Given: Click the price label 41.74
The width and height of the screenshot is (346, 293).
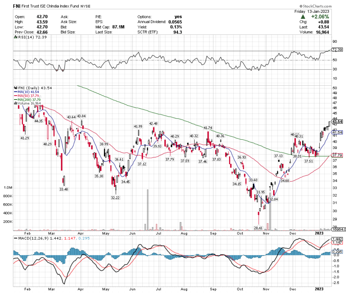Looking at the screenshot, I should tap(208, 128).
